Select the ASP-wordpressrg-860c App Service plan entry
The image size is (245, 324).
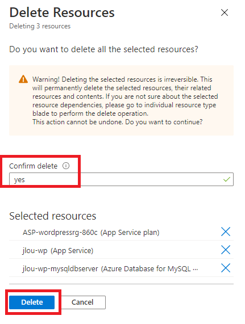(91, 233)
